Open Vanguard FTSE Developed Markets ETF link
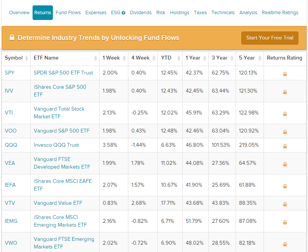This screenshot has width=308, height=252. [x=62, y=163]
